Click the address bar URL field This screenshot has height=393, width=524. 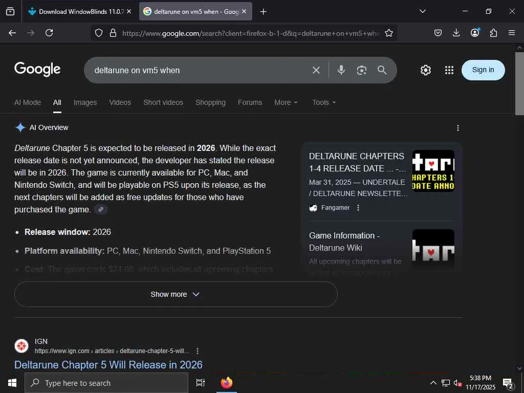tap(251, 33)
